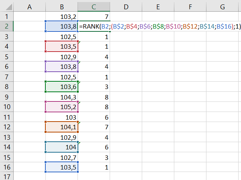Select column B header
241x180 pixels.
point(62,7)
